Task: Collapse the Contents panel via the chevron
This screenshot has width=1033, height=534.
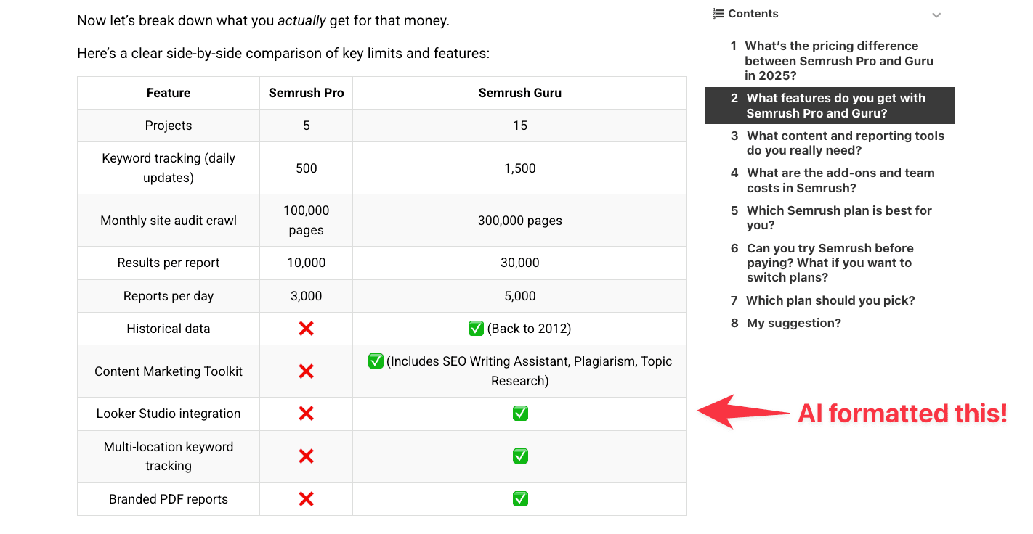Action: pyautogui.click(x=936, y=14)
